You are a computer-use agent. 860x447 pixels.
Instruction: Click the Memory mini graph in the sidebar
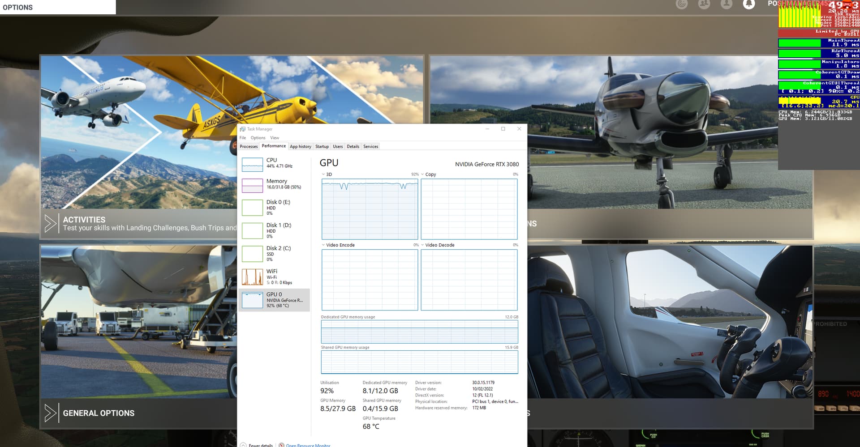[252, 186]
